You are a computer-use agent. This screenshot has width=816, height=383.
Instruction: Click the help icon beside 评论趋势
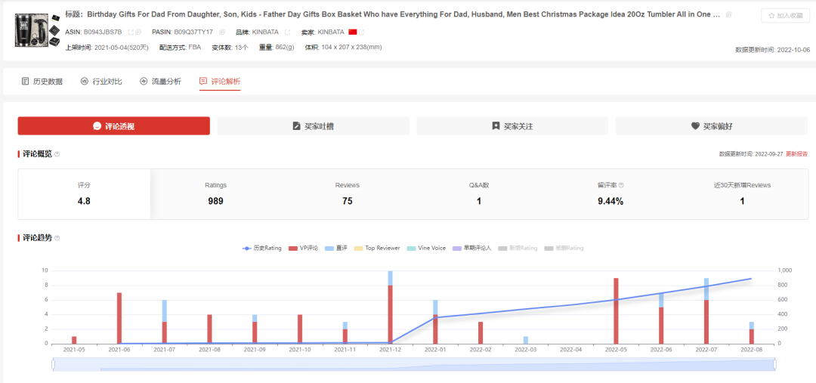[x=57, y=238]
